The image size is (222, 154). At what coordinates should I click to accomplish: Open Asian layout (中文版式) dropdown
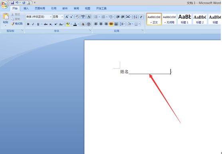pos(129,17)
